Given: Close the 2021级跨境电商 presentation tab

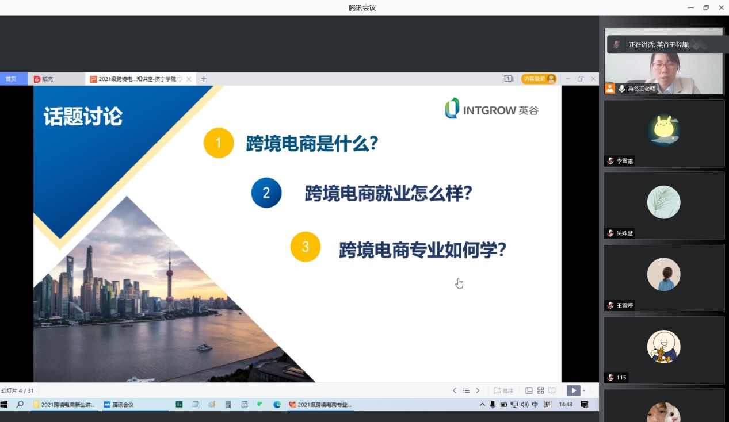Looking at the screenshot, I should click(x=189, y=79).
